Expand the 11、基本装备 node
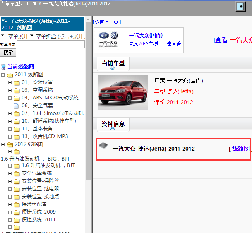 [x=10, y=129]
